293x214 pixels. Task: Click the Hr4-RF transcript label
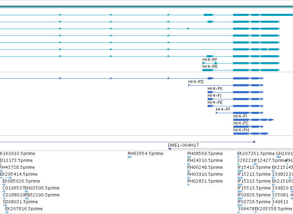coord(210,60)
